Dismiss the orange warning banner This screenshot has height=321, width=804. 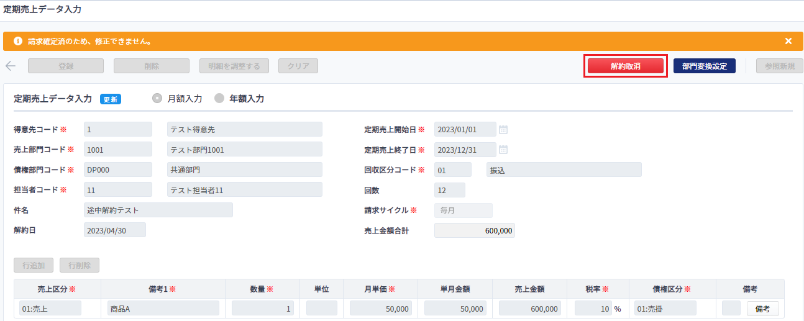pos(788,41)
